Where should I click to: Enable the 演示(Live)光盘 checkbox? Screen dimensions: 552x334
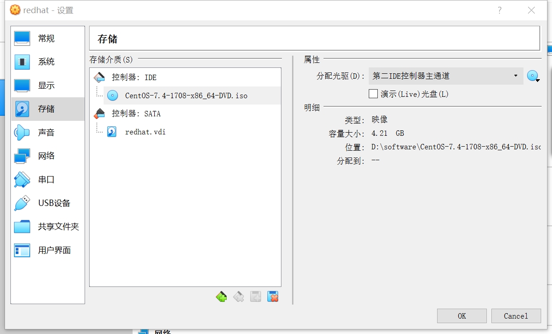point(373,94)
